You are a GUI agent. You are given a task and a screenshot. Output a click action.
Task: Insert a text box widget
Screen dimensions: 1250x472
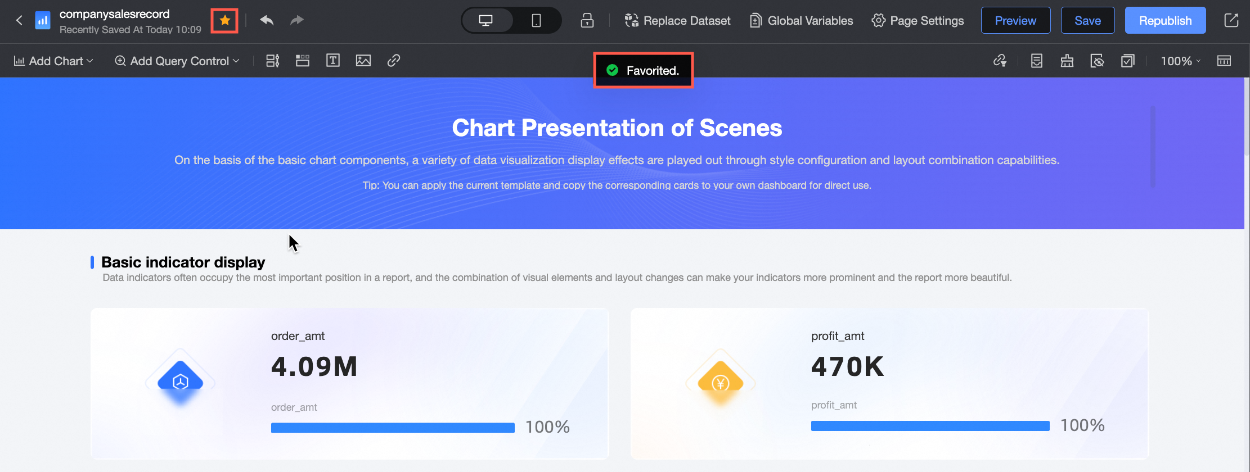coord(333,61)
